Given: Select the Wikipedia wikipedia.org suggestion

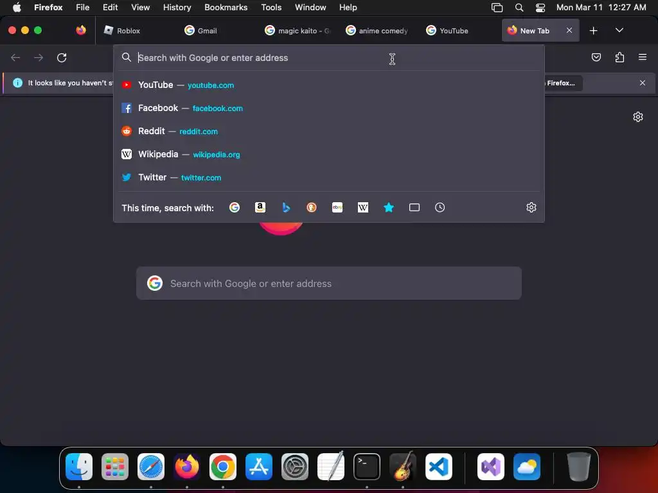Looking at the screenshot, I should 329,154.
